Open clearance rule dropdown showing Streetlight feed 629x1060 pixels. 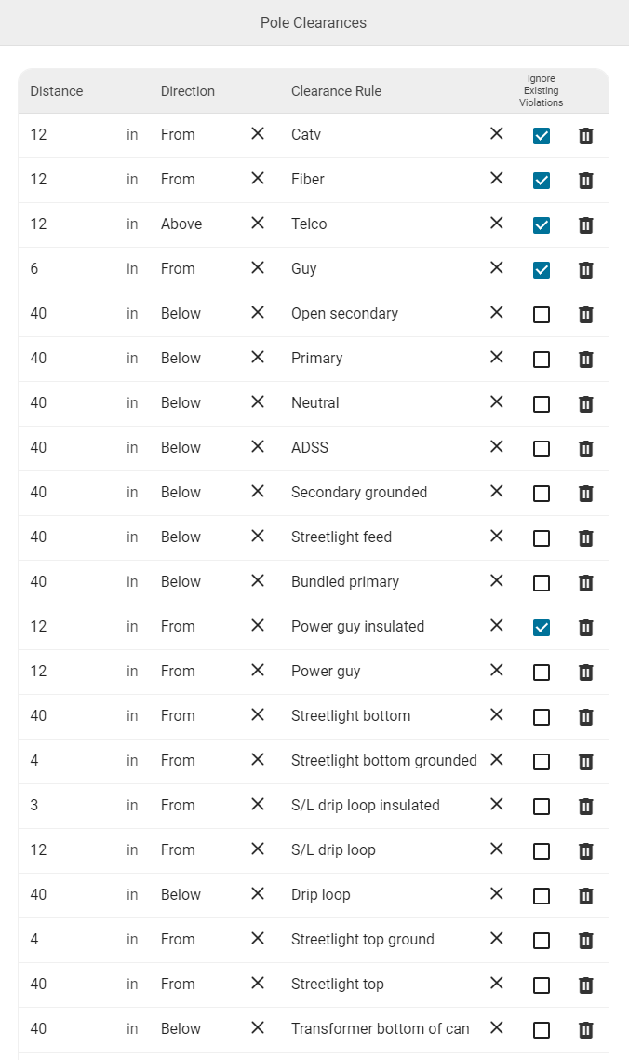(x=385, y=537)
